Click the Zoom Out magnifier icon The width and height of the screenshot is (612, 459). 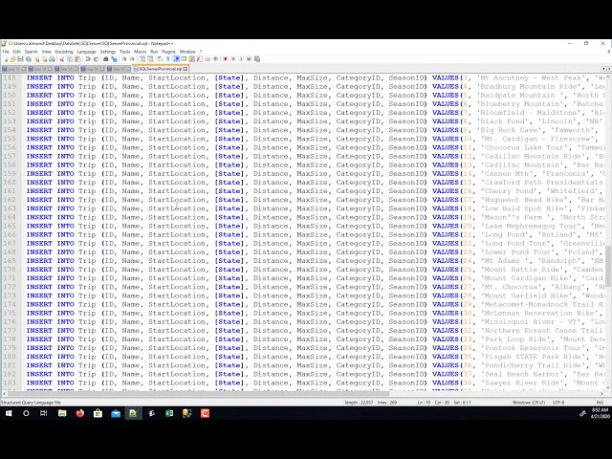pos(132,59)
